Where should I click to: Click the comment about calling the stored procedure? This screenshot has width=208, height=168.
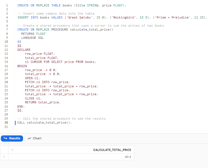61,119
